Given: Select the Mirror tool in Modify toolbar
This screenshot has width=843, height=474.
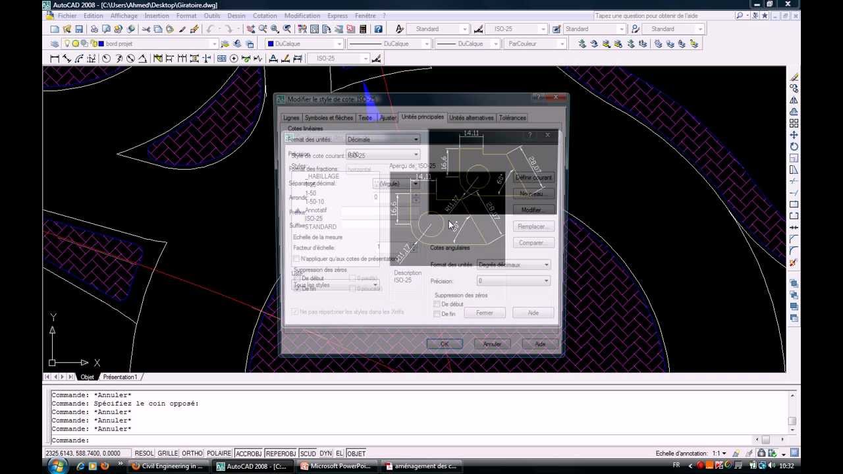Looking at the screenshot, I should 794,100.
